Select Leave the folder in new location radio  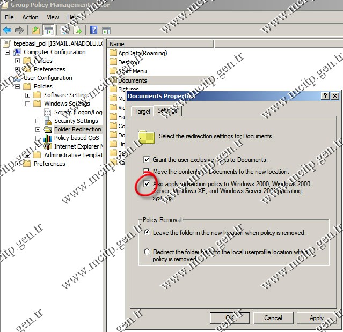click(x=147, y=232)
